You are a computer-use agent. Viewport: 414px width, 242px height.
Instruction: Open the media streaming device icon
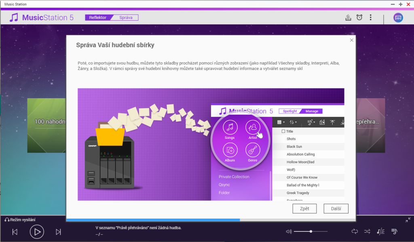398,18
